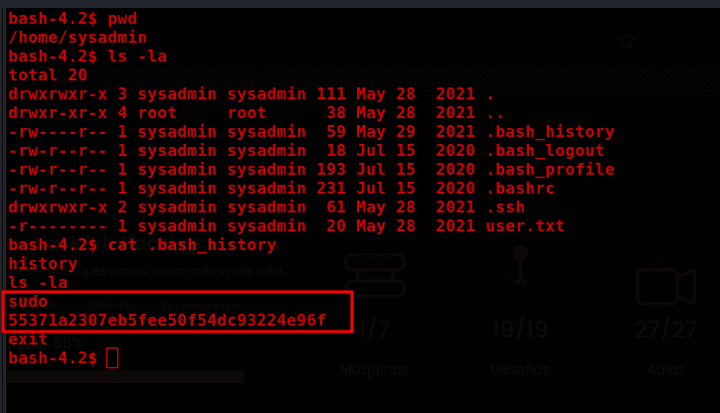Click the server machines icon
The width and height of the screenshot is (720, 413).
(375, 275)
